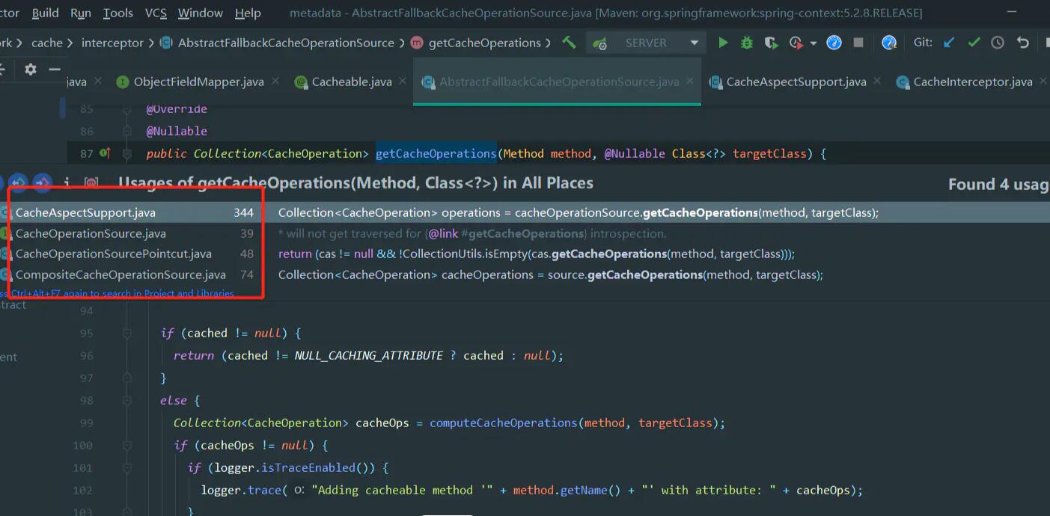Open the SERVER run configuration dropdown
Image resolution: width=1050 pixels, height=516 pixels.
(646, 43)
